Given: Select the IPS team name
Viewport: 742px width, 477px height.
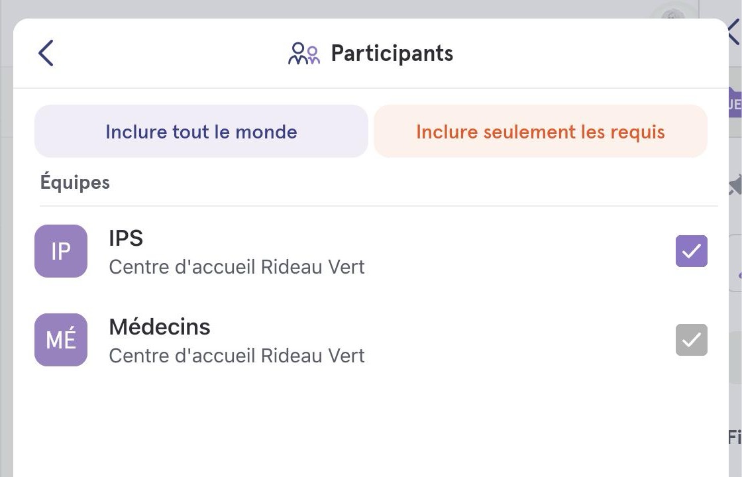Looking at the screenshot, I should [126, 238].
